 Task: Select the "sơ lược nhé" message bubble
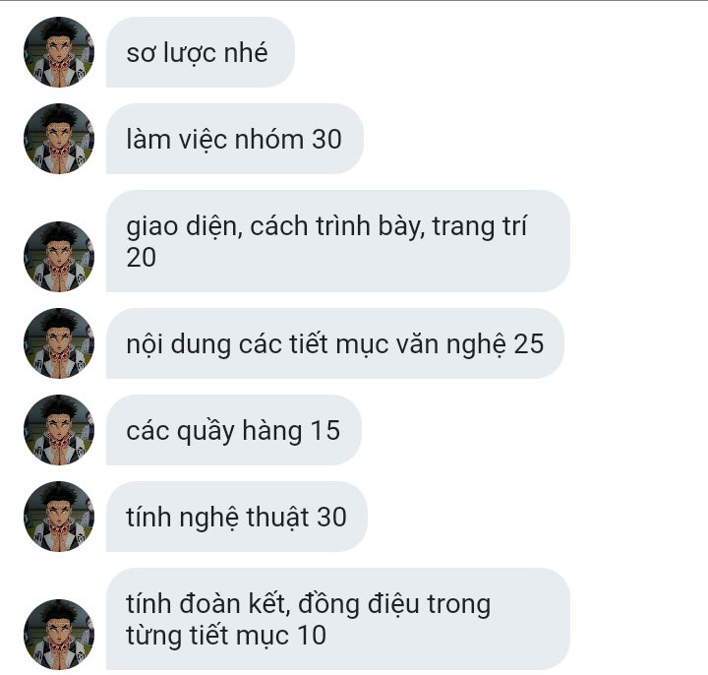[x=201, y=52]
